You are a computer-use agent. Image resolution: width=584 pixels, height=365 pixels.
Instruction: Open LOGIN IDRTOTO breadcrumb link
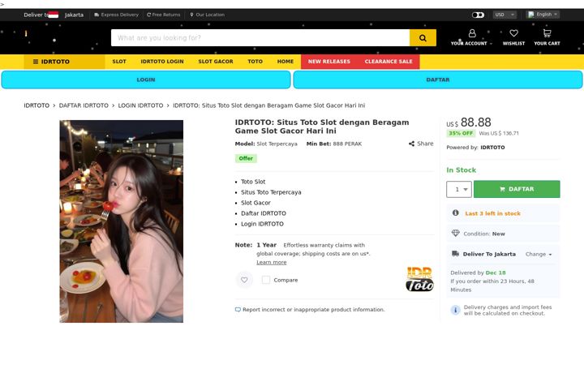[140, 105]
